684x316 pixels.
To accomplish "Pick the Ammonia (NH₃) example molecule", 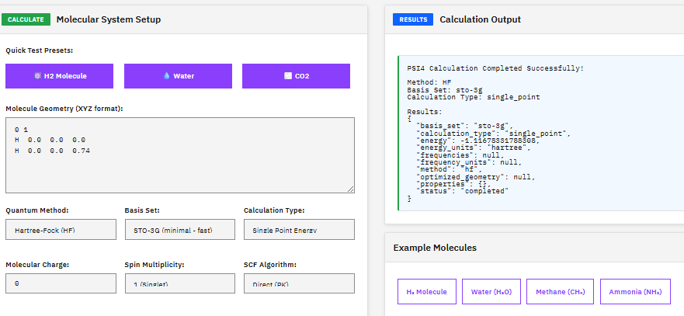I will 635,292.
